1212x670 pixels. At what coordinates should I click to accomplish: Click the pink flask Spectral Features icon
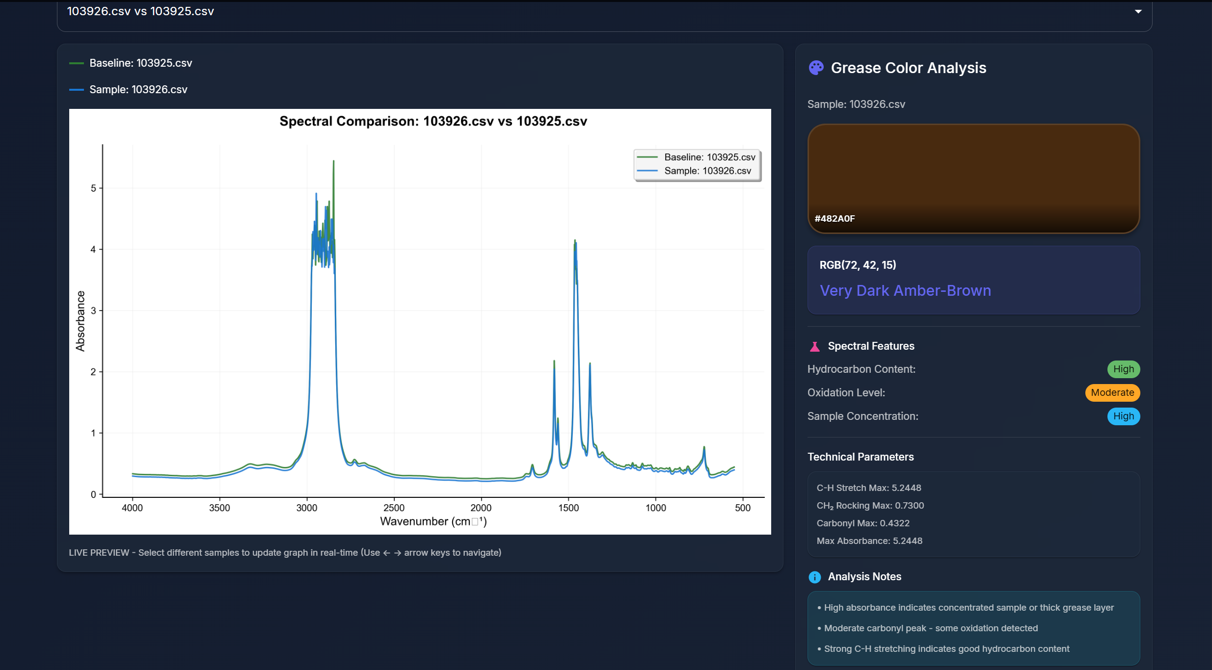click(814, 347)
